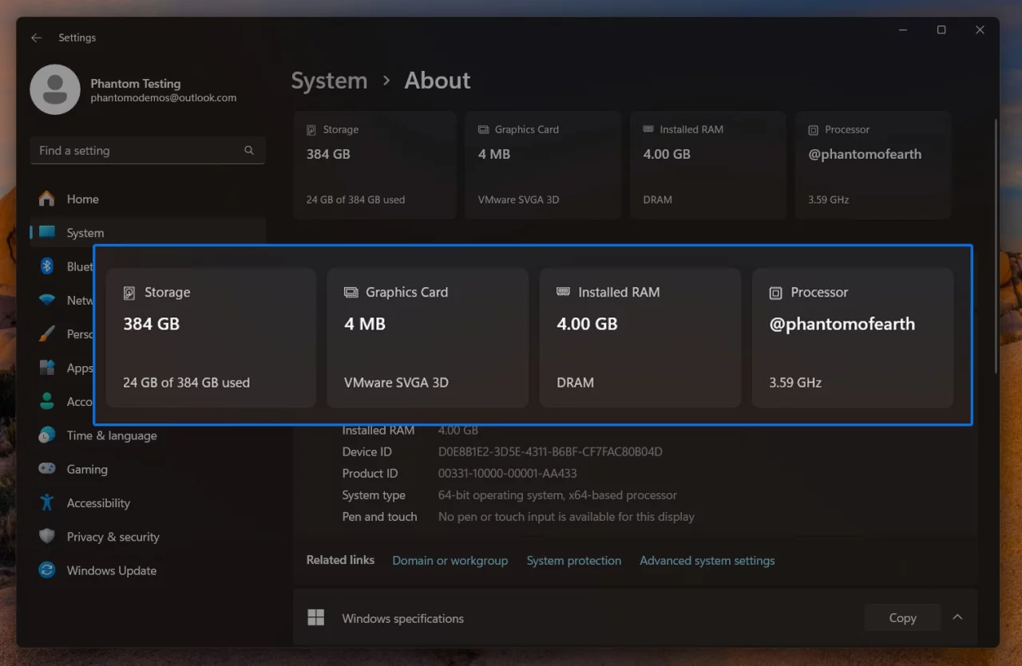Open the Phantom Testing profile avatar
The height and width of the screenshot is (666, 1022).
pyautogui.click(x=55, y=90)
